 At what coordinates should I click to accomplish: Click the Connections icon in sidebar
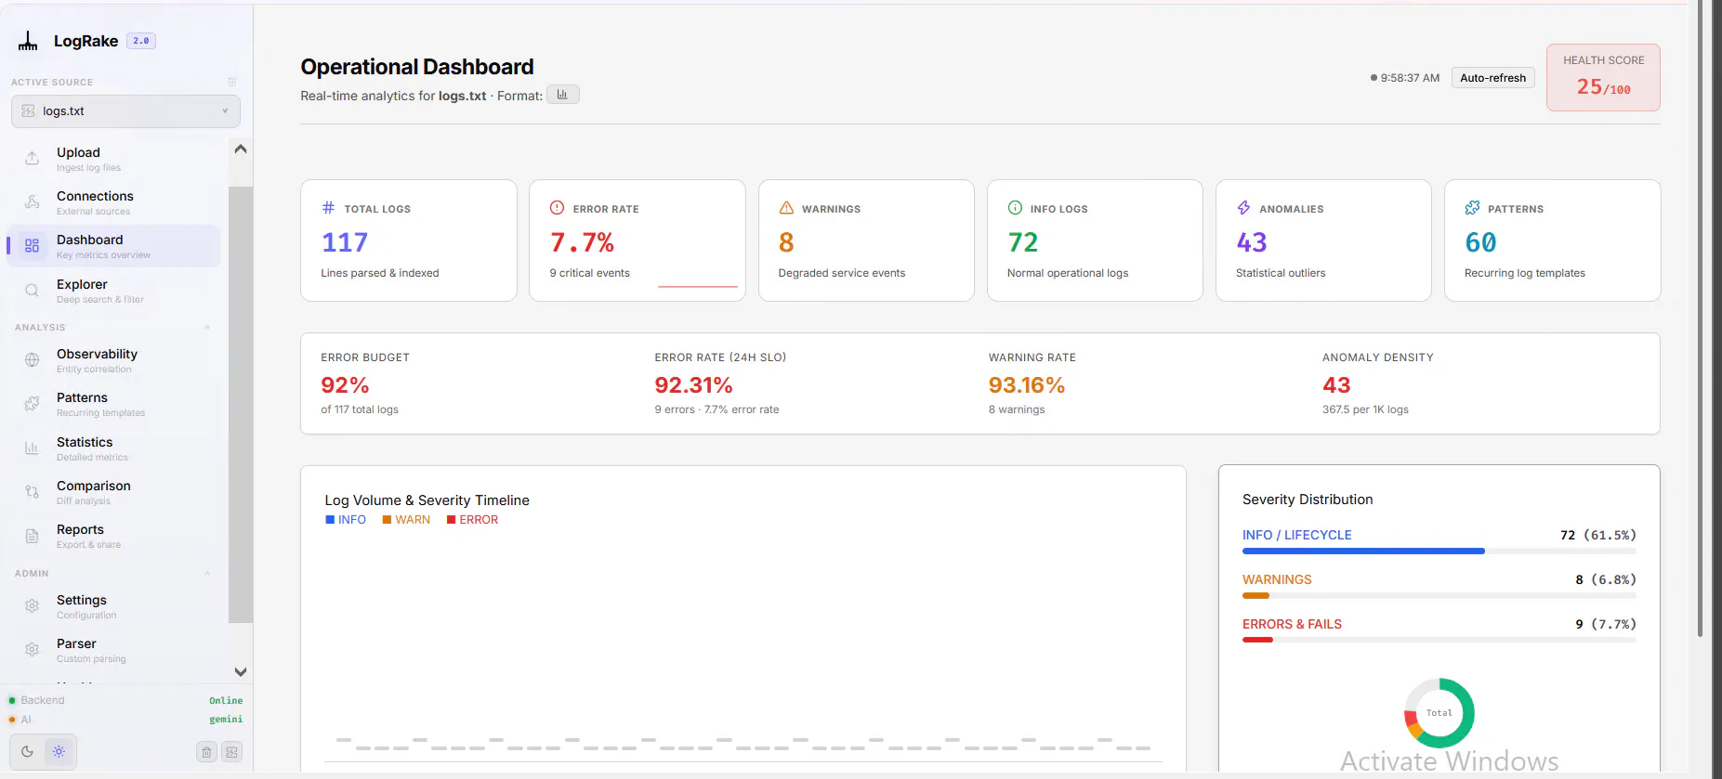coord(32,202)
